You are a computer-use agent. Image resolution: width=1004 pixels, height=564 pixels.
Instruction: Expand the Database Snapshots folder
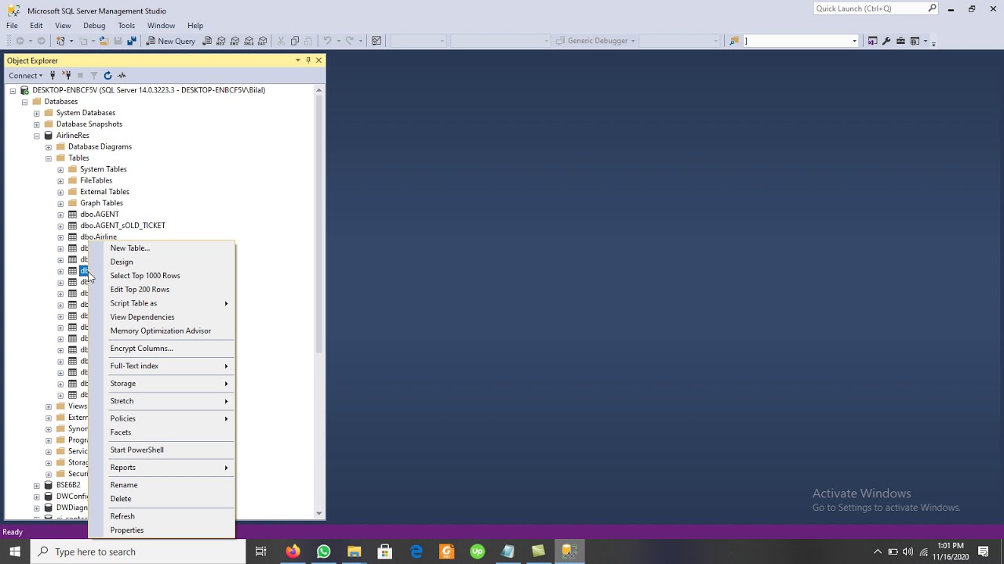click(x=37, y=124)
